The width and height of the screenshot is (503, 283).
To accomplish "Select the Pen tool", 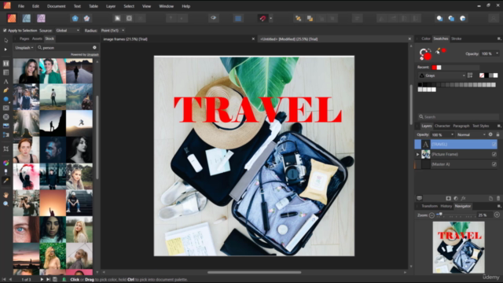I will [x=6, y=90].
